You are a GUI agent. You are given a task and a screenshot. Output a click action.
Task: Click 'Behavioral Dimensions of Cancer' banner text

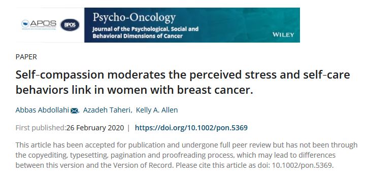point(138,36)
